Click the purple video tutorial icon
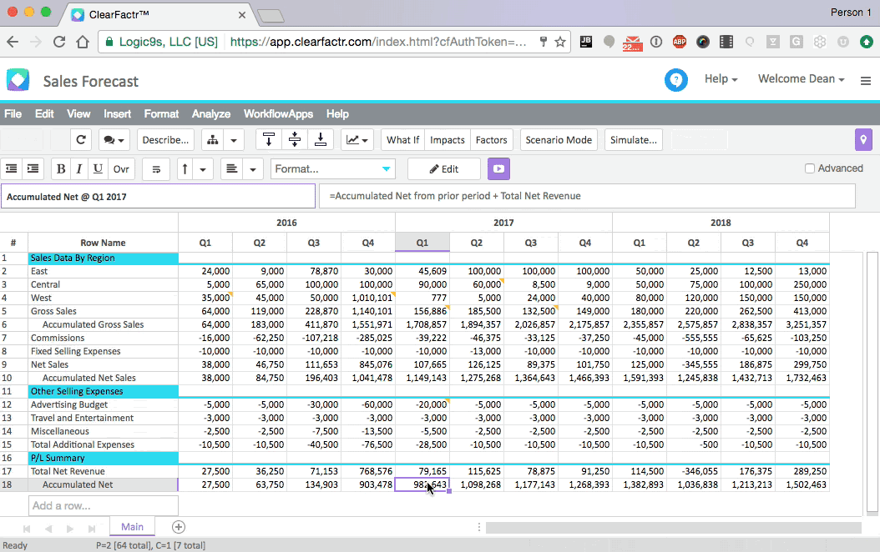The height and width of the screenshot is (552, 880). click(498, 168)
